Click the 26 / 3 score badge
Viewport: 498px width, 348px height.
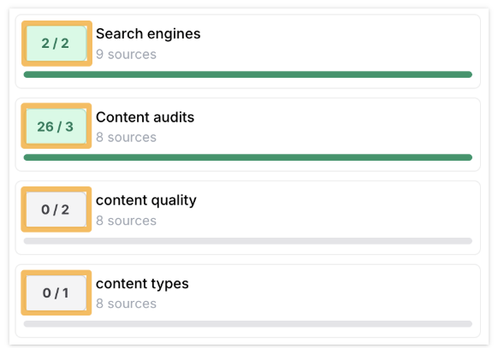(56, 127)
